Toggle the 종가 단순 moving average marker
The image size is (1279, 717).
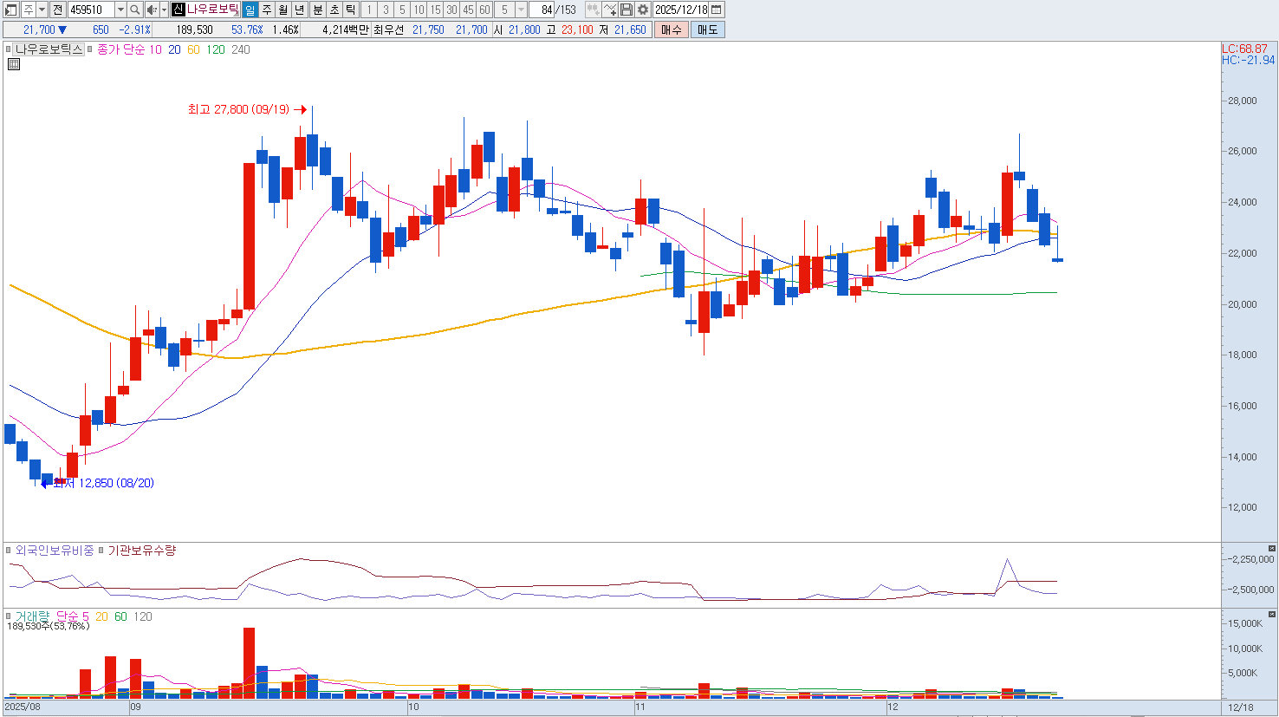(x=90, y=50)
